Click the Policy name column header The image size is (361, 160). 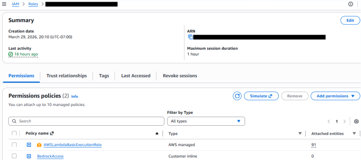(37, 133)
